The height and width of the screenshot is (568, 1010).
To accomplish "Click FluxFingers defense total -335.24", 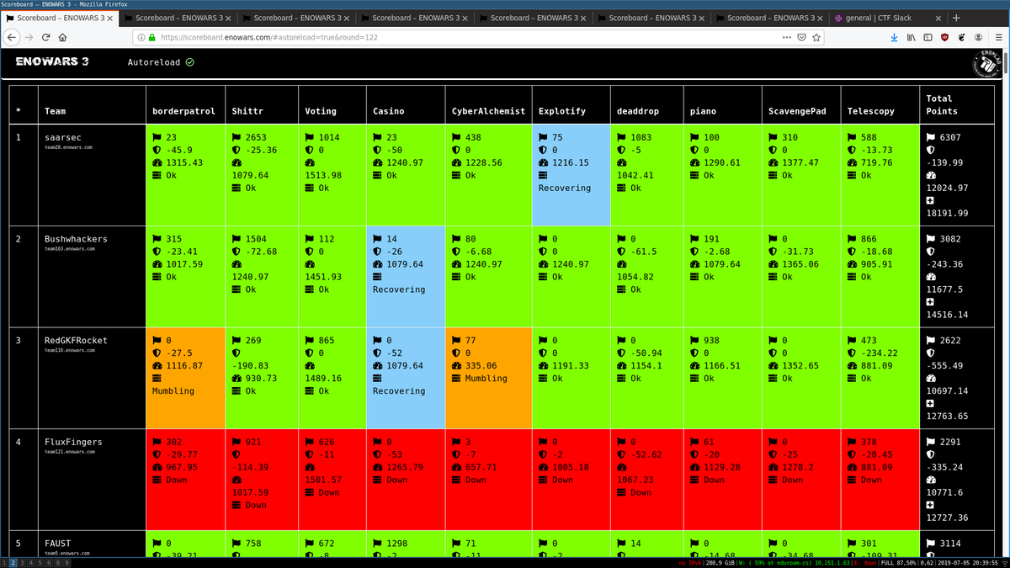I will (x=944, y=467).
